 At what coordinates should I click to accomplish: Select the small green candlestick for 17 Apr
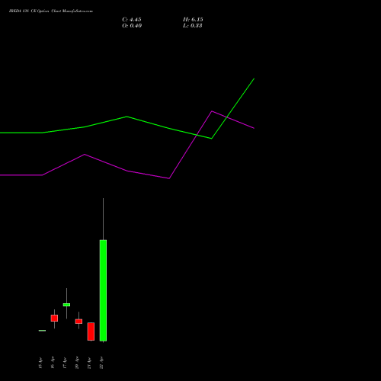tap(66, 305)
